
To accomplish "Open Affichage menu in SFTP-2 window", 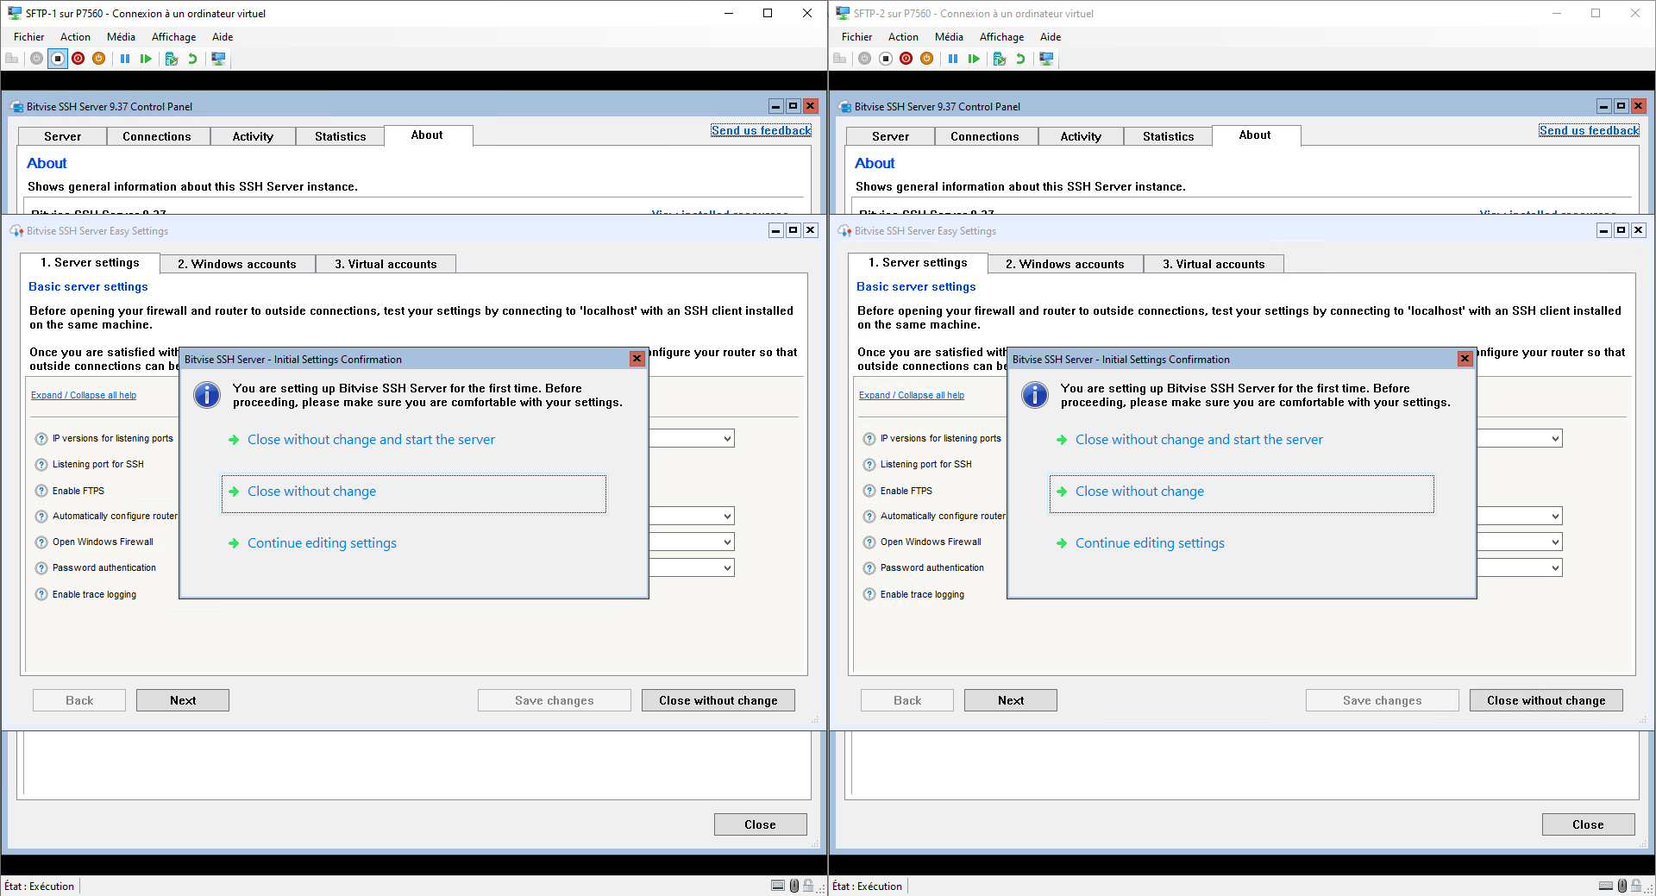I will [x=1001, y=37].
